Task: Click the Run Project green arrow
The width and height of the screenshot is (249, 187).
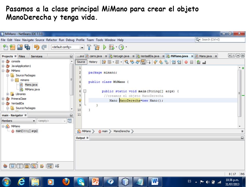Action: tap(105, 47)
